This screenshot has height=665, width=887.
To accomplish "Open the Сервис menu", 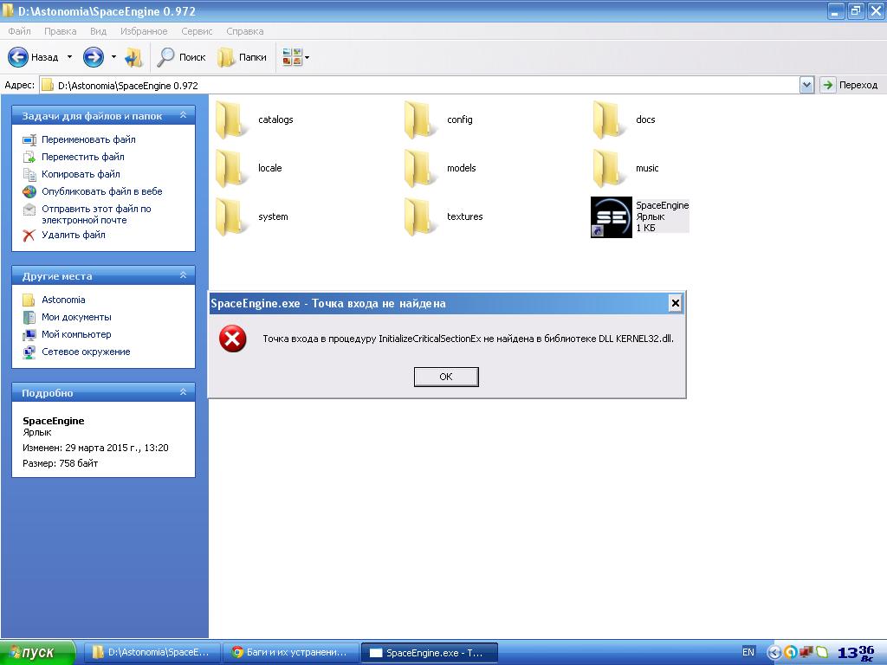I will [x=197, y=31].
